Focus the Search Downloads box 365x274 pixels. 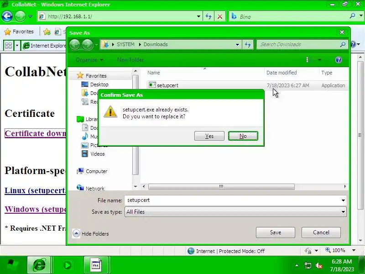299,44
